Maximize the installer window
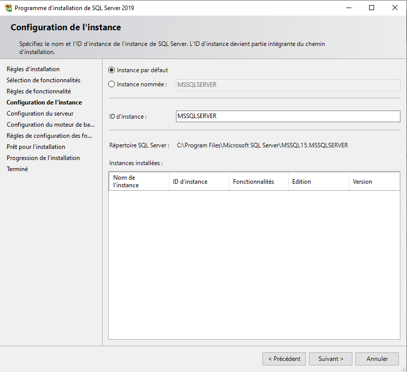Image resolution: width=407 pixels, height=372 pixels. 372,8
